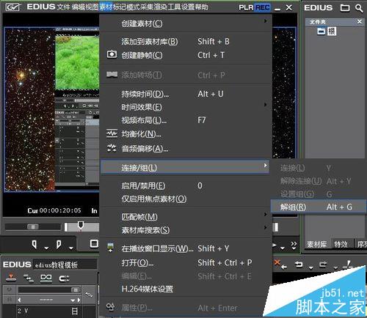Choose 持续时间(D)... menu entry

(186, 94)
